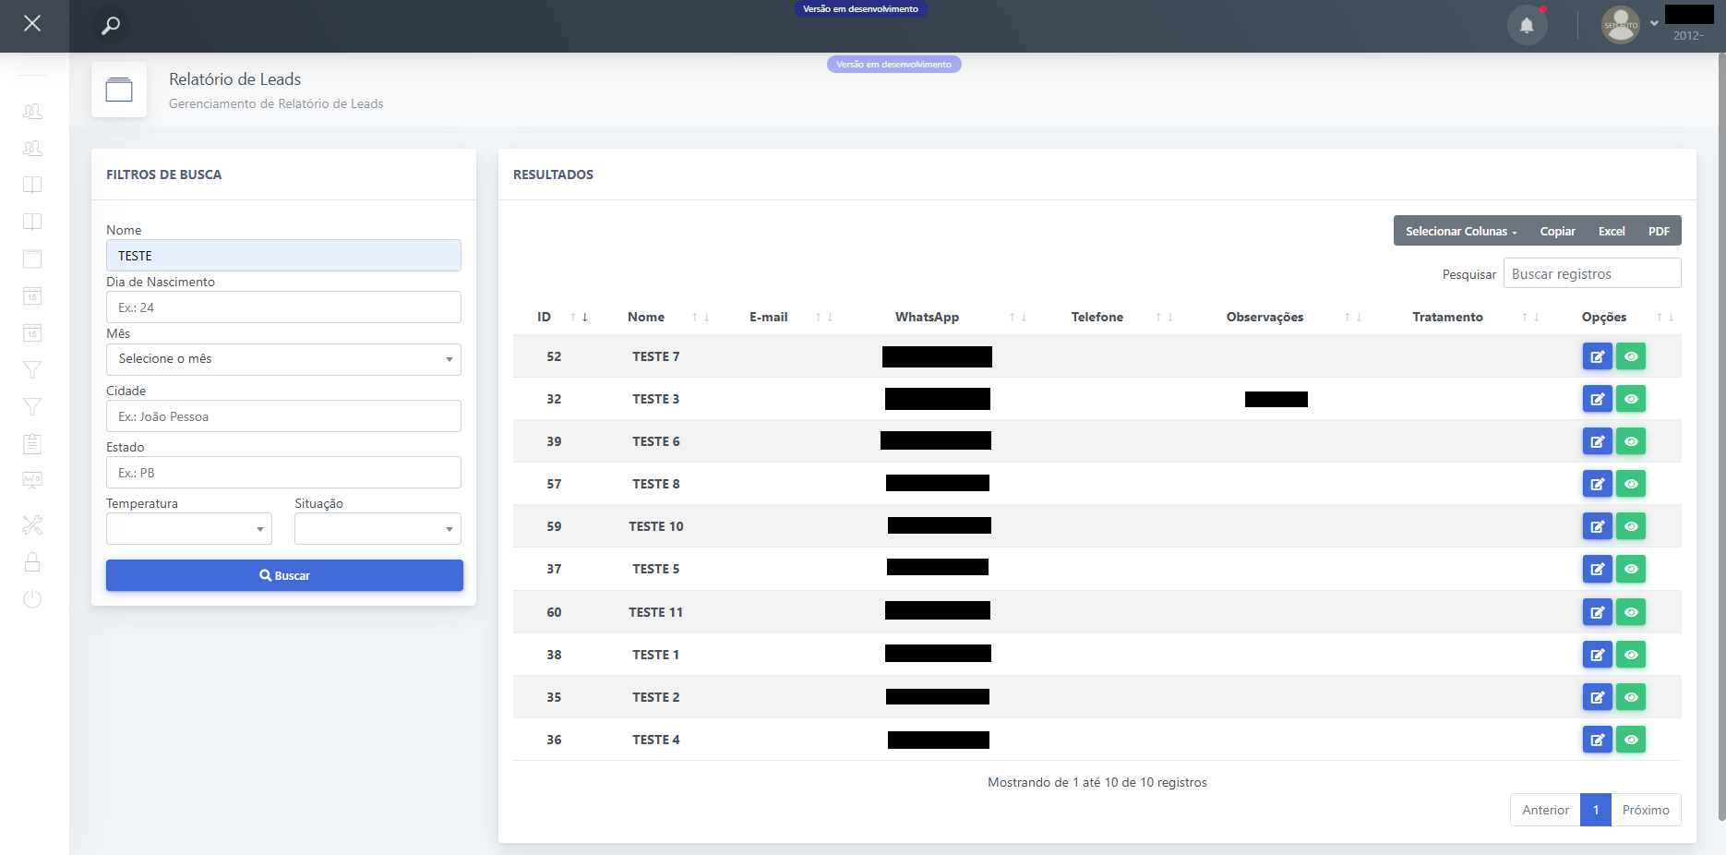Edit the TESTE 7 lead record

coord(1597,356)
